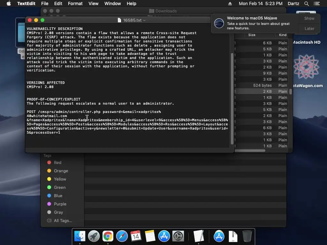The width and height of the screenshot is (327, 245).
Task: Open the View menu
Action: tap(94, 4)
